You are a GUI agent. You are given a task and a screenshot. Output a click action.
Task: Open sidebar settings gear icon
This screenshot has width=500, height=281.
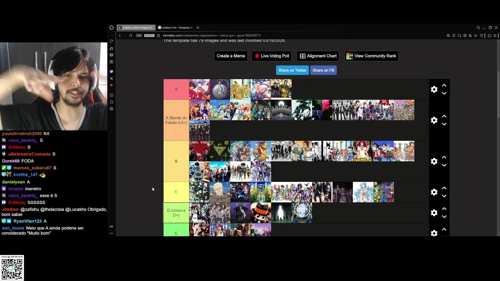(111, 109)
